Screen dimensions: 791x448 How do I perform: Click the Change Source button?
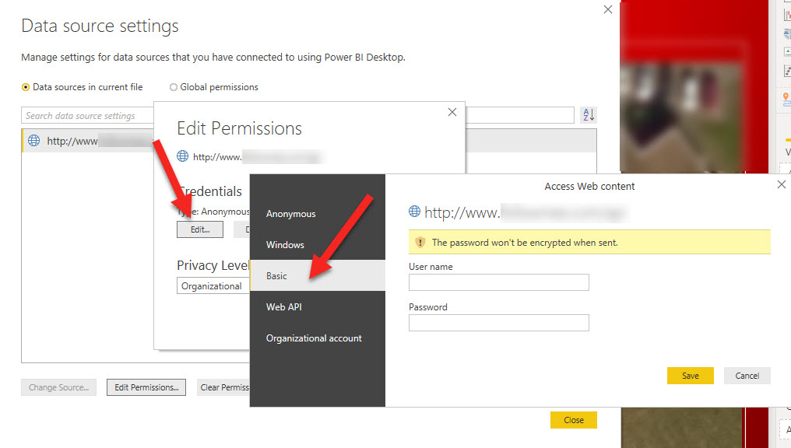pyautogui.click(x=58, y=387)
